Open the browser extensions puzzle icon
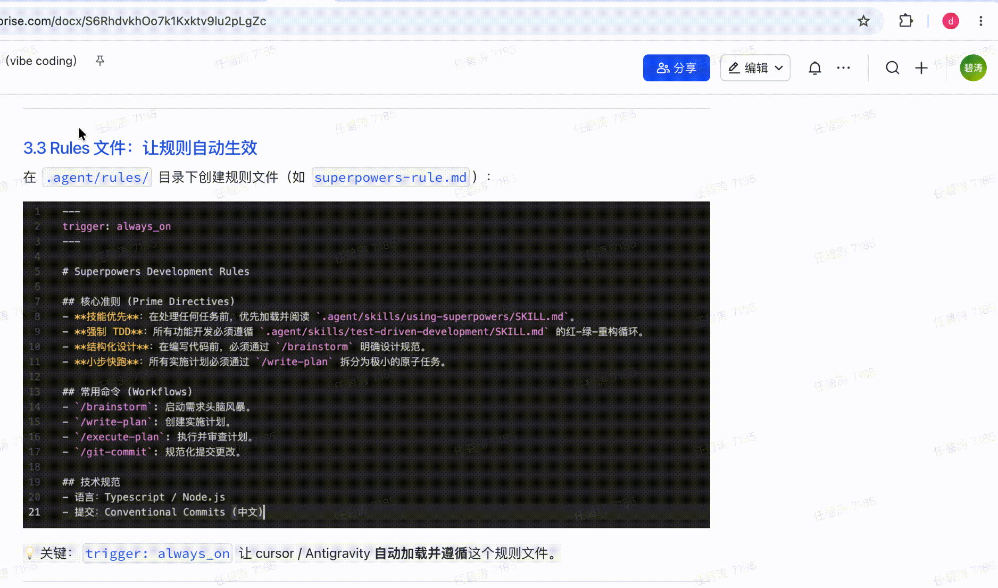This screenshot has width=998, height=588. pyautogui.click(x=906, y=21)
